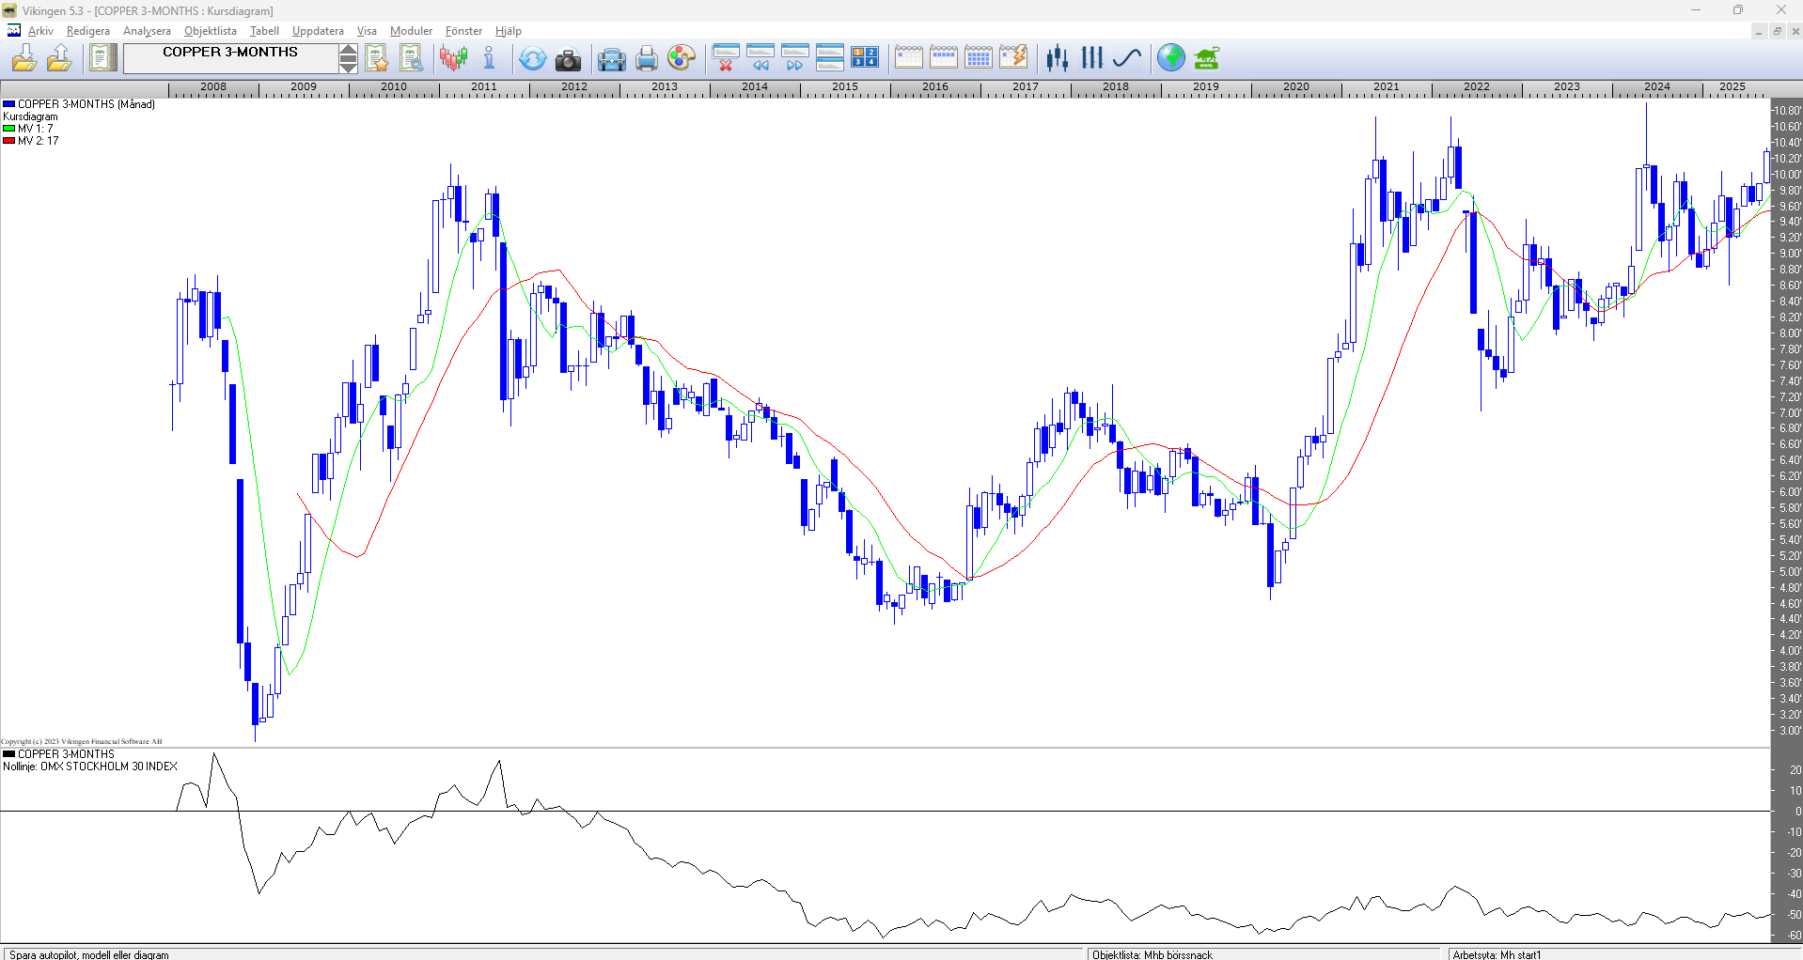Click the camera snapshot icon

pyautogui.click(x=568, y=59)
